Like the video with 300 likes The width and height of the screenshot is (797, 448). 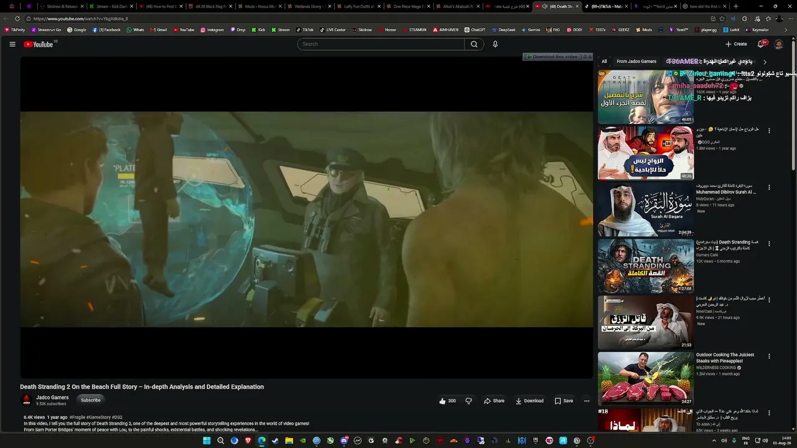click(x=447, y=401)
